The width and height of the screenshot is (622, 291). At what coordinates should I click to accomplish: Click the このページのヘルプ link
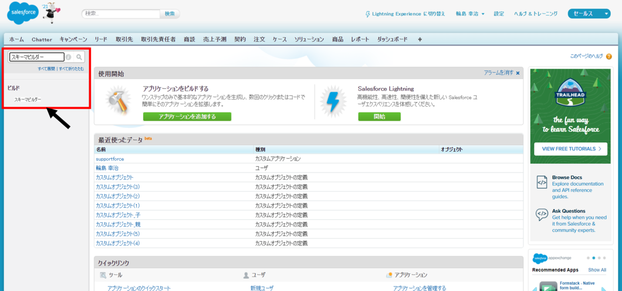point(586,56)
